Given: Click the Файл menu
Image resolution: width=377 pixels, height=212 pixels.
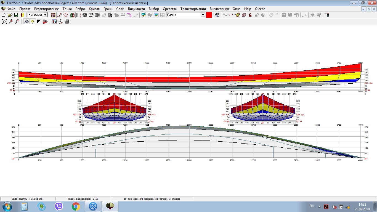Looking at the screenshot, I should click(x=11, y=9).
